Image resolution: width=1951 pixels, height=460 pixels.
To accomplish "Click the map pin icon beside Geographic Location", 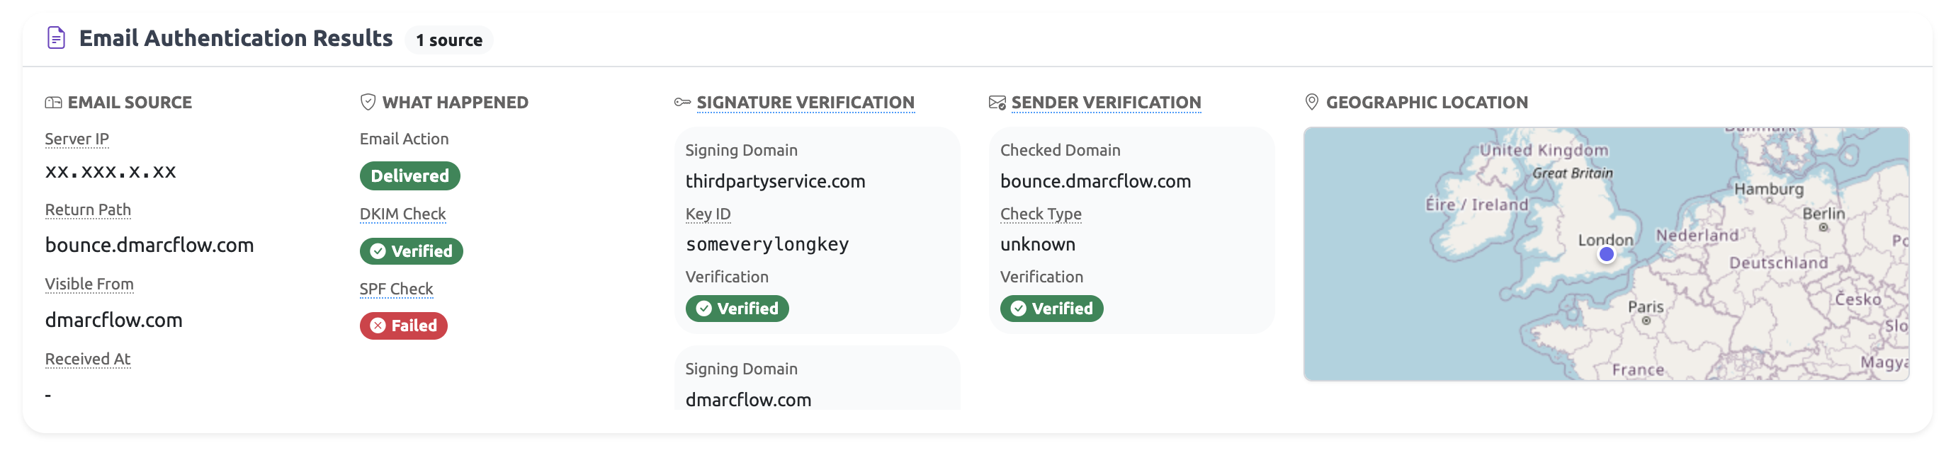I will [x=1312, y=102].
